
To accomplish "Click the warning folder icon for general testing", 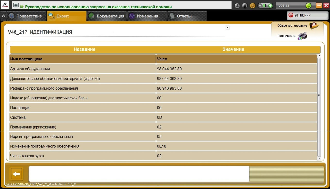I will coord(313,25).
